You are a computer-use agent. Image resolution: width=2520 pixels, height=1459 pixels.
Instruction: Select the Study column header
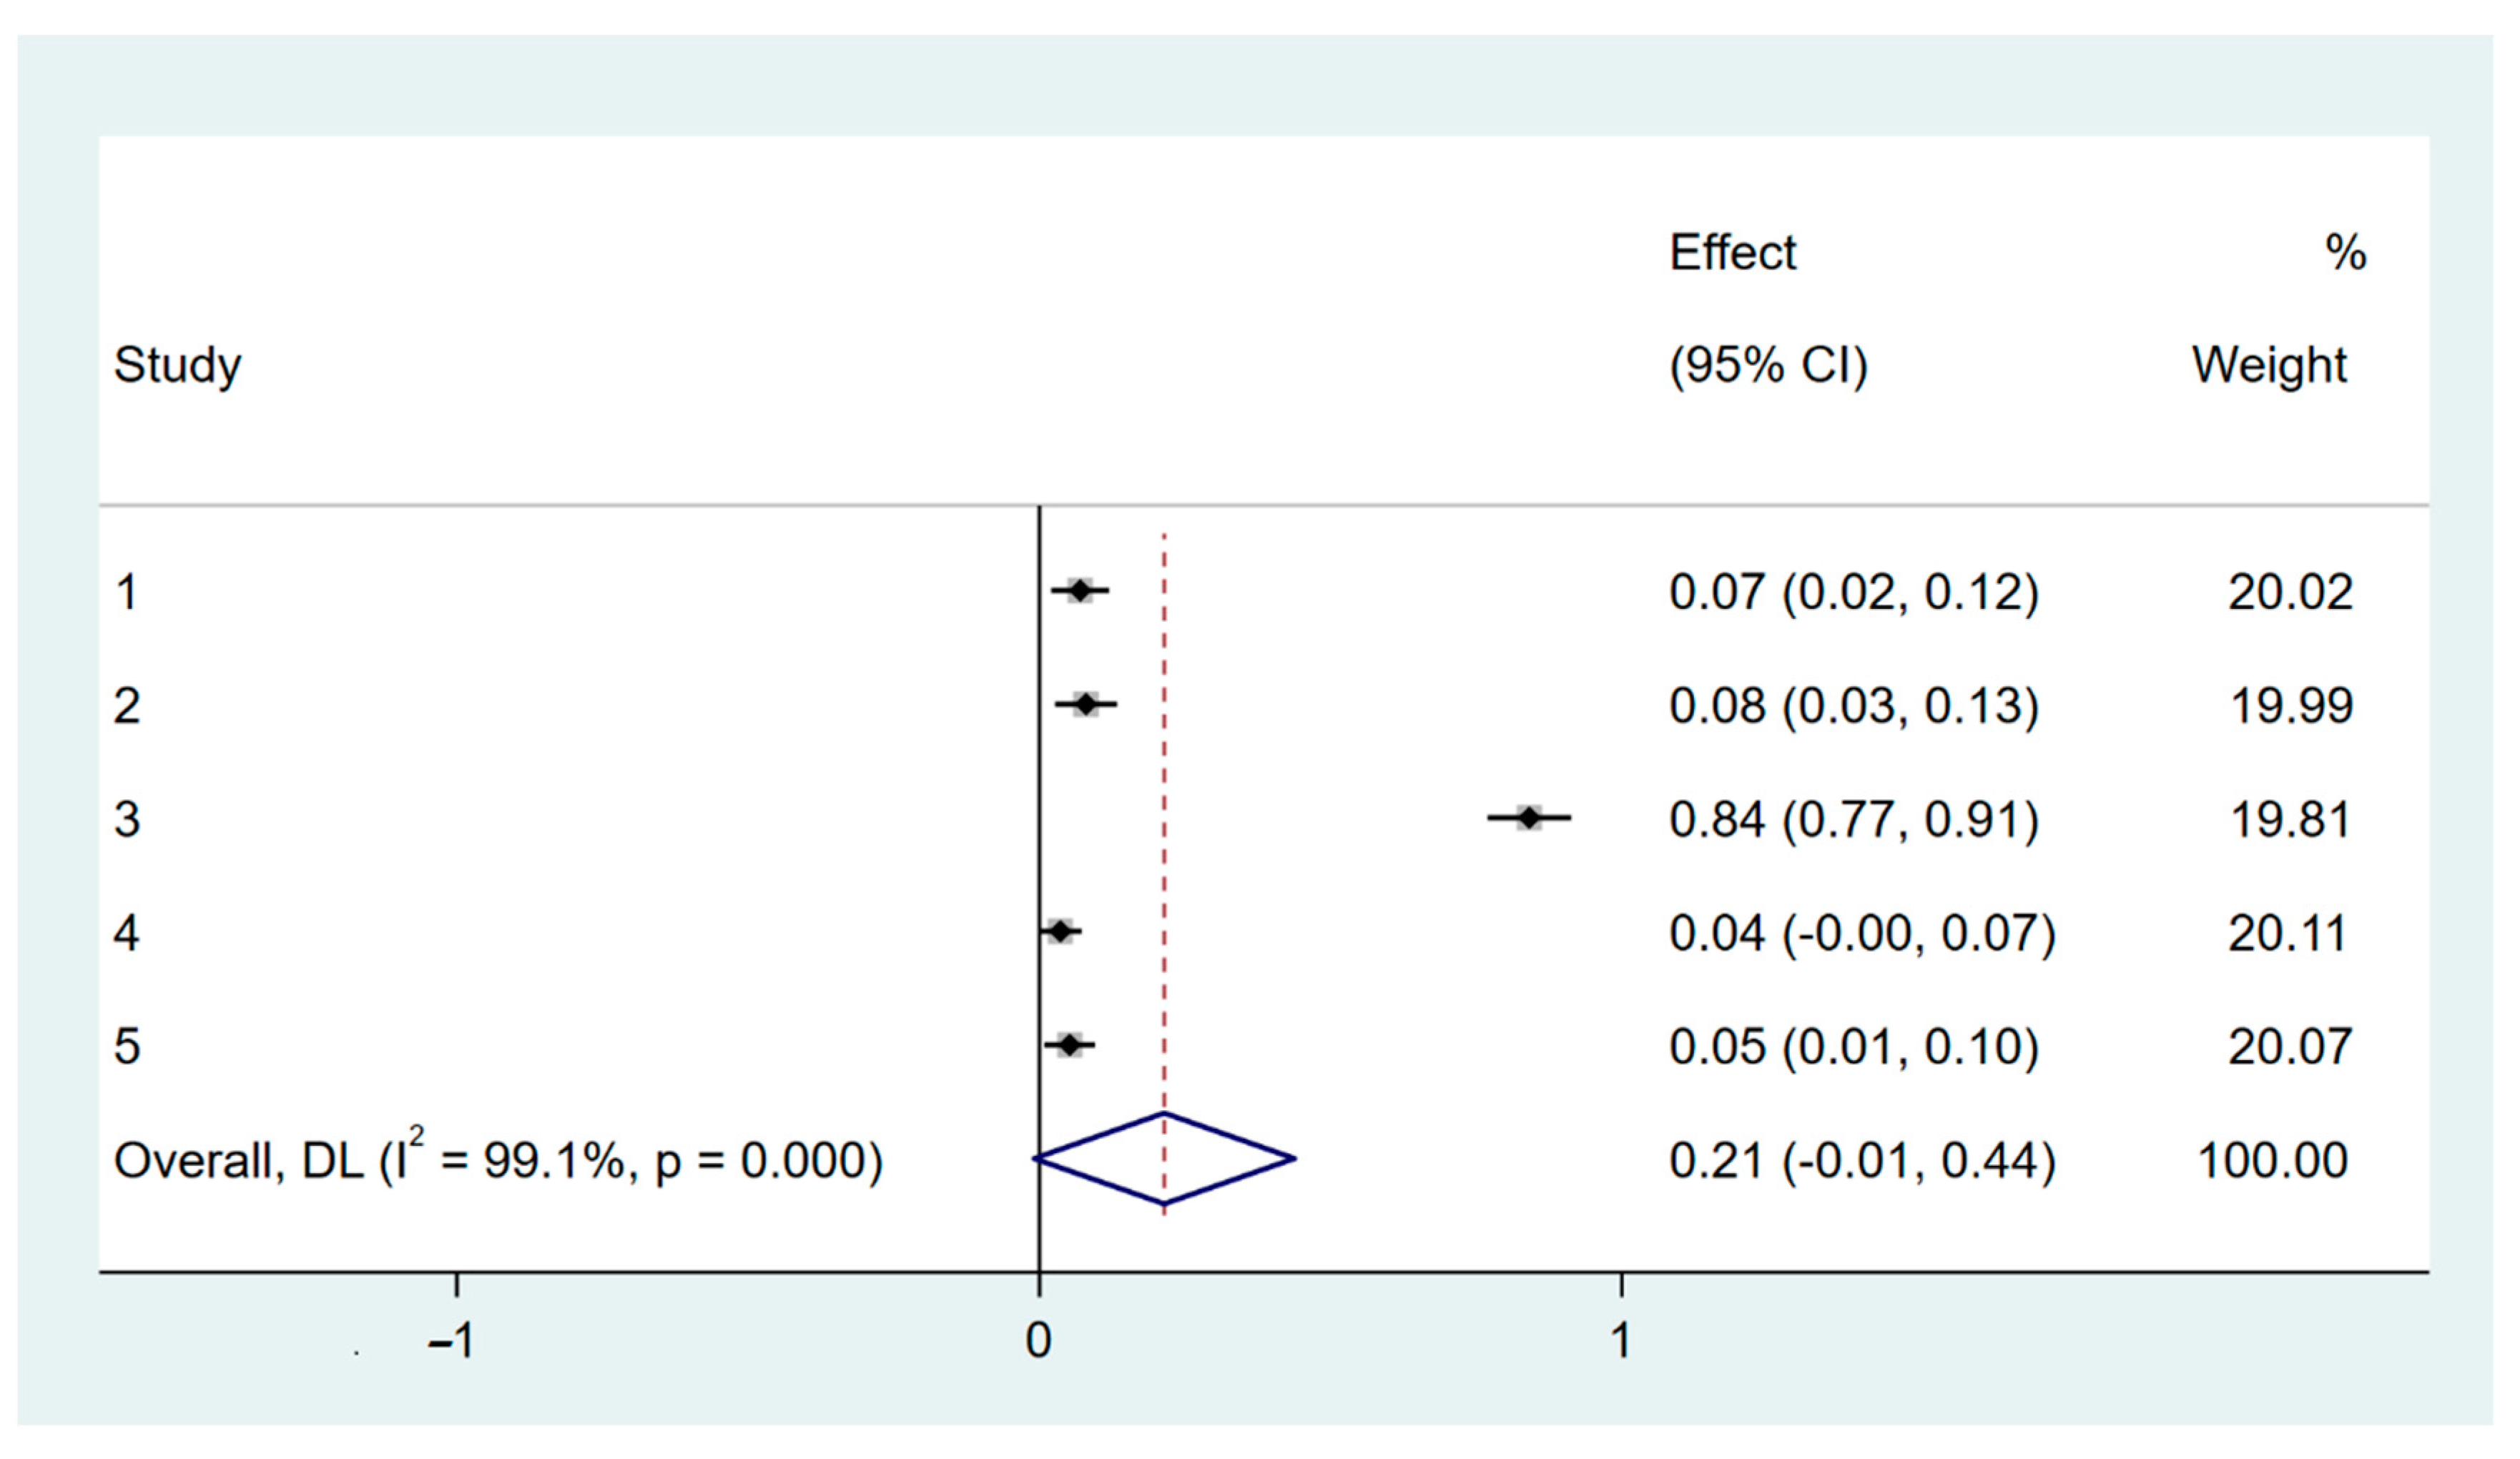(177, 365)
